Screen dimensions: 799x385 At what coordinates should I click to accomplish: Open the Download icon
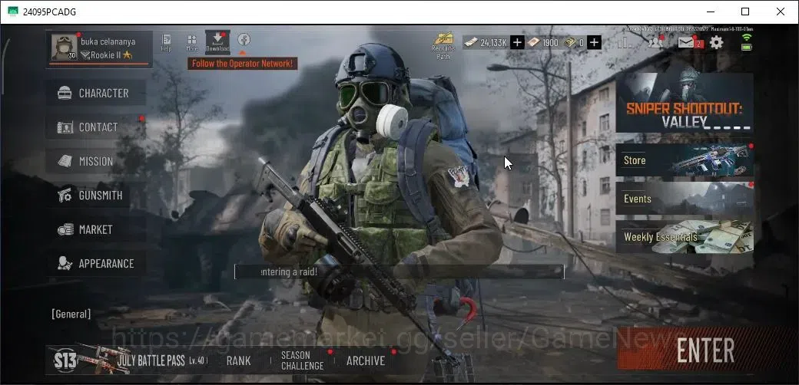(217, 41)
